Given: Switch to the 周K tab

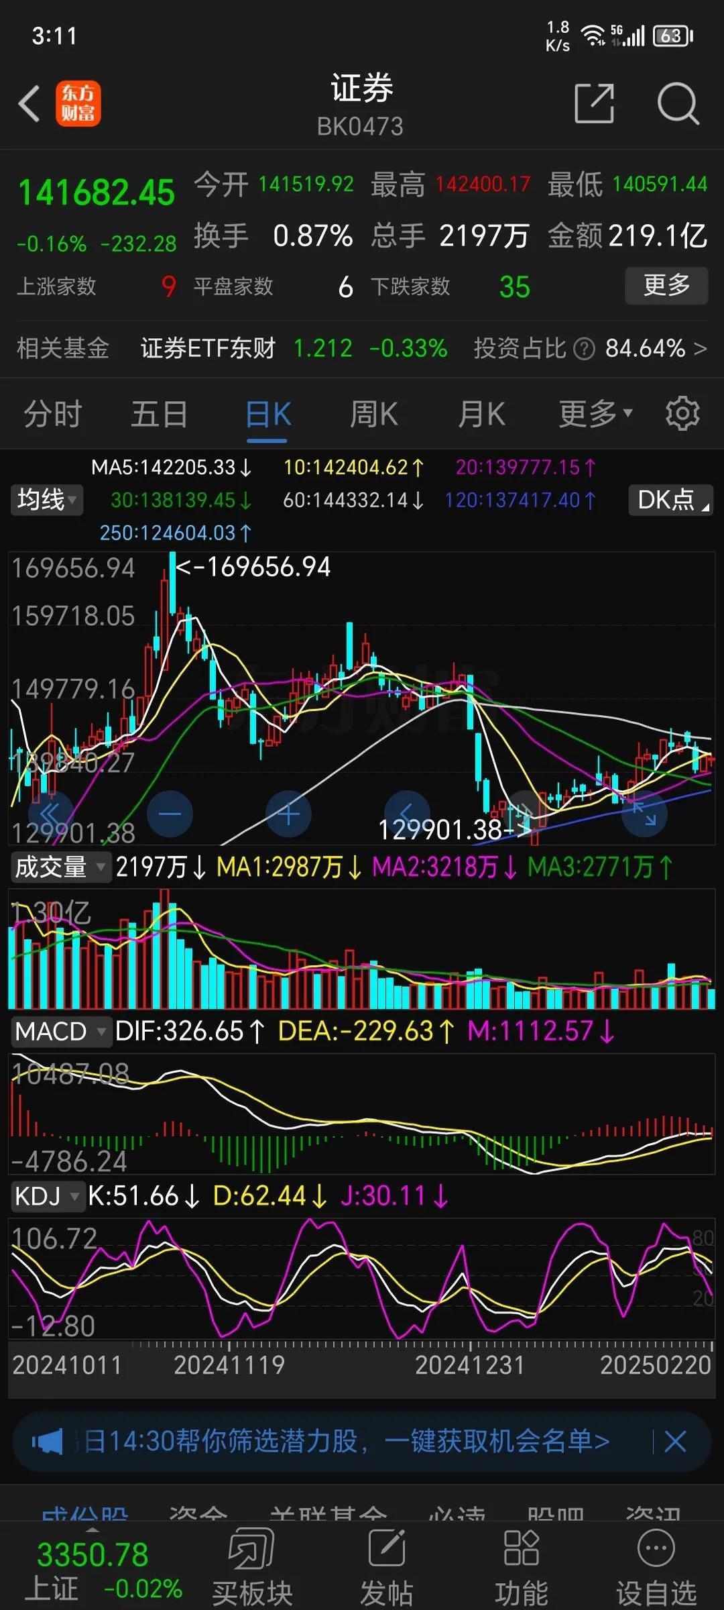Looking at the screenshot, I should tap(373, 414).
